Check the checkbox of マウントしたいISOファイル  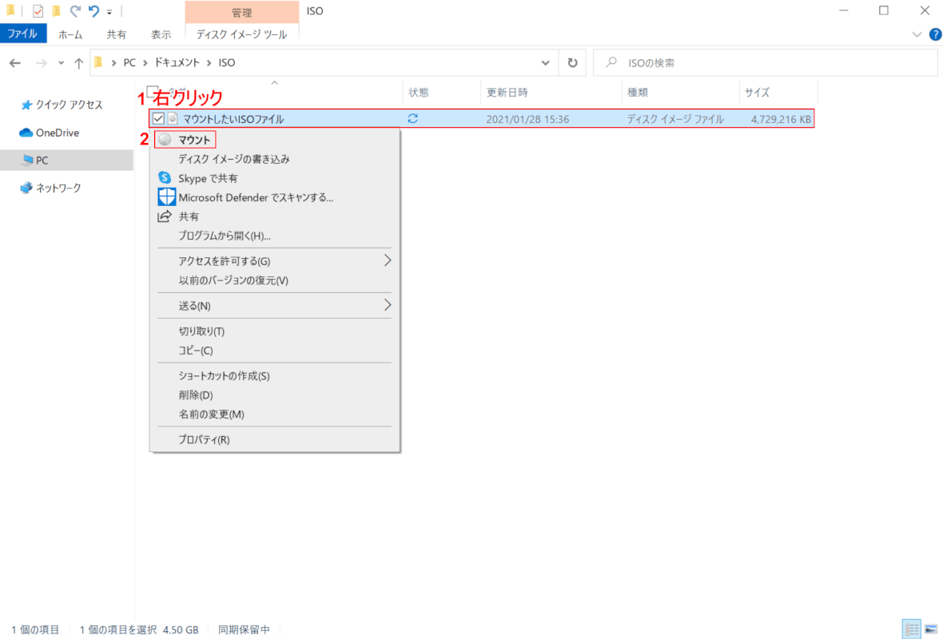tap(157, 118)
